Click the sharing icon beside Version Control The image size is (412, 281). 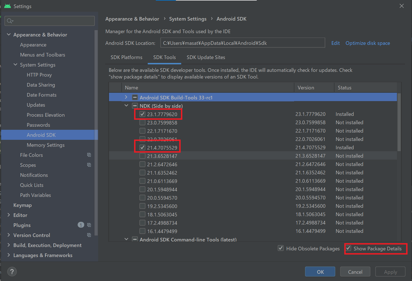pos(89,235)
